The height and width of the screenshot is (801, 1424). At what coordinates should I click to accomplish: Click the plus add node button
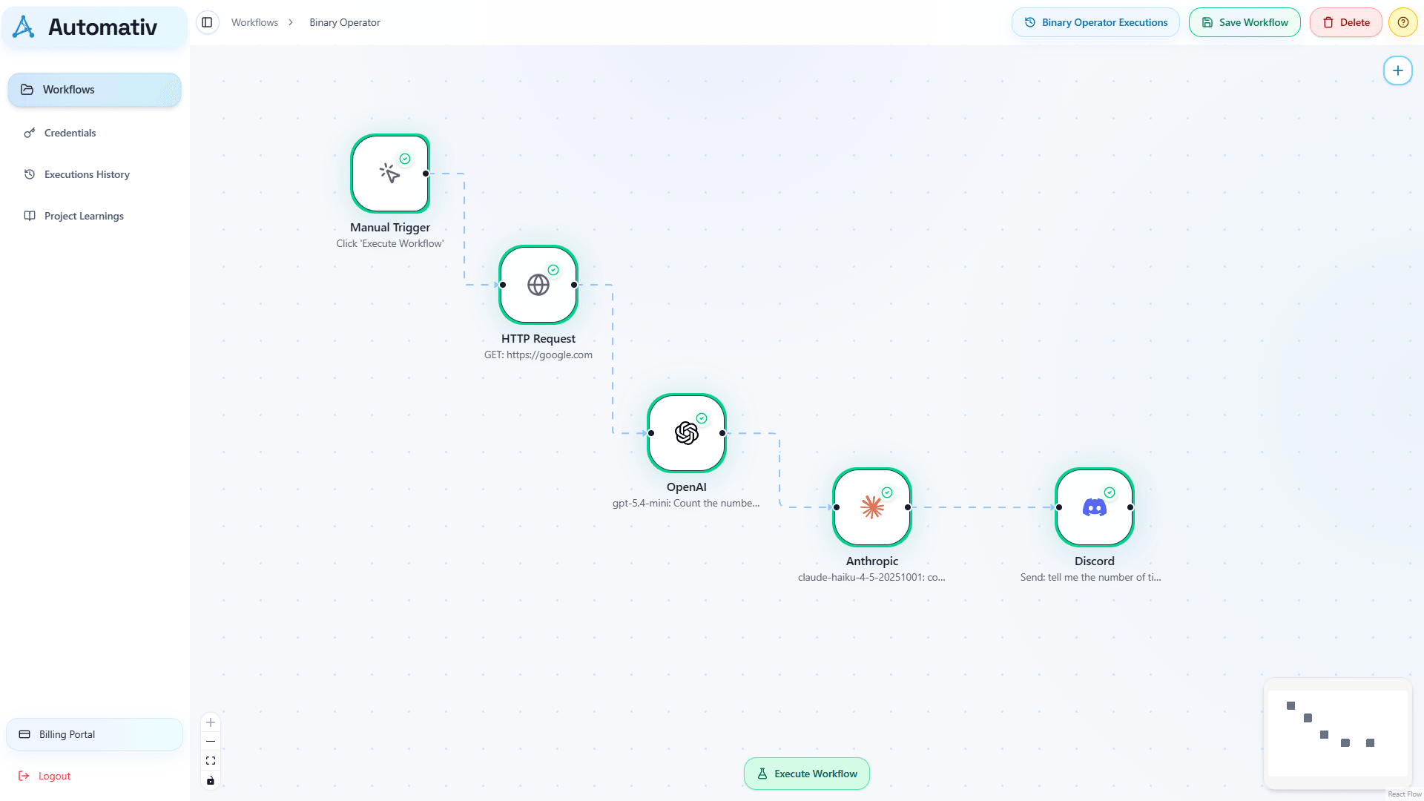pos(1397,71)
